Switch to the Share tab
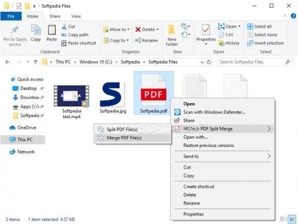The height and width of the screenshot is (224, 298). pyautogui.click(x=55, y=16)
